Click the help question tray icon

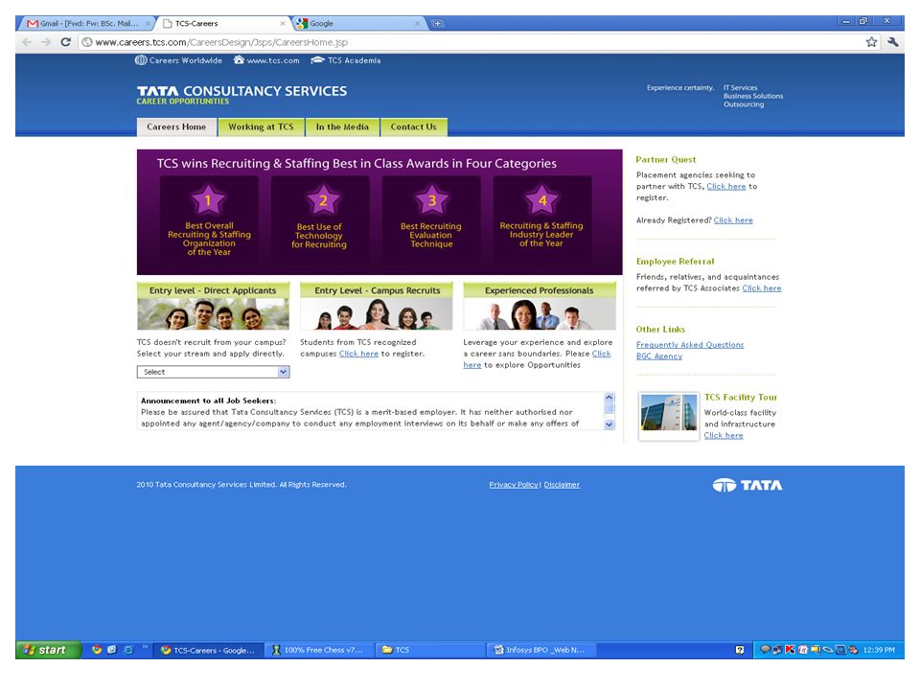739,650
